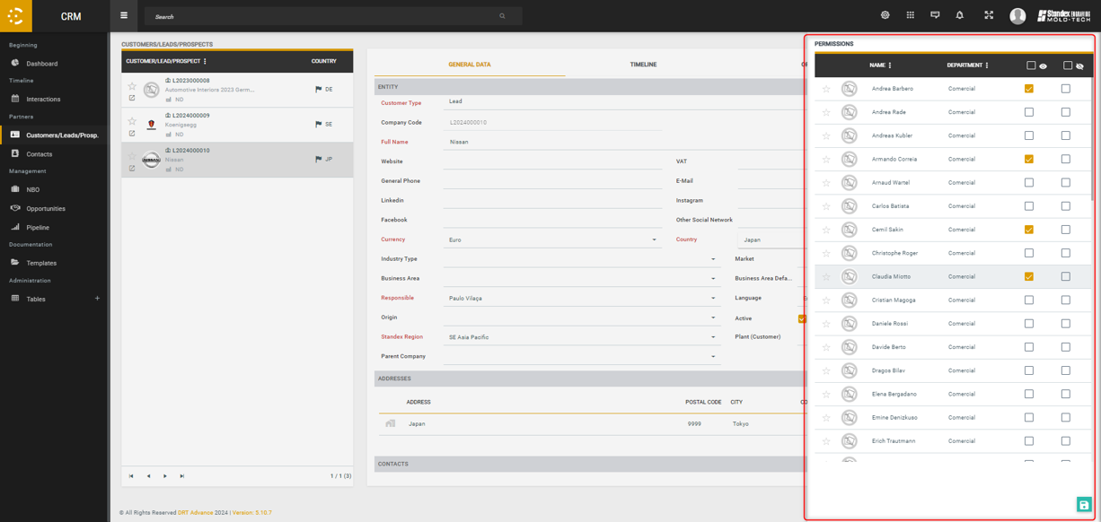Open the Responsible dropdown
This screenshot has width=1101, height=522.
pyautogui.click(x=713, y=298)
